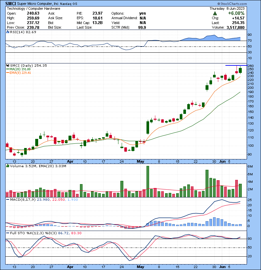This screenshot has height=270, width=261.
Task: Click the SMCI ticker symbol in the header
Action: (10, 4)
